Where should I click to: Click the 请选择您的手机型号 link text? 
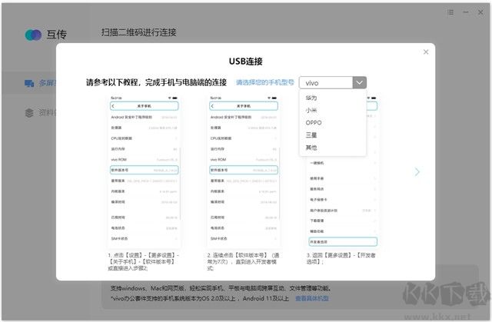click(265, 82)
